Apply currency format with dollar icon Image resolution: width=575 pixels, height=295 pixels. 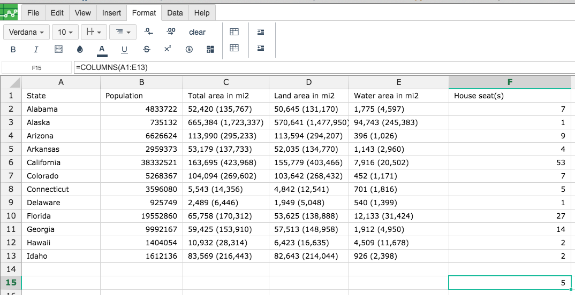[189, 49]
